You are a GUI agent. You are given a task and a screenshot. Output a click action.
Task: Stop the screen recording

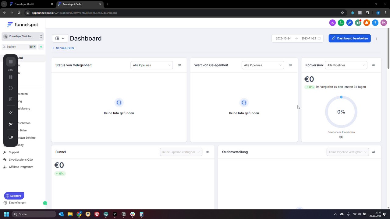point(11,62)
